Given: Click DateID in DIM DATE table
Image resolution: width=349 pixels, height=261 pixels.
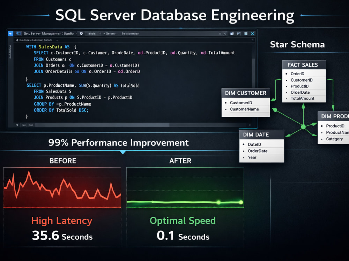Looking at the screenshot, I should pos(254,145).
